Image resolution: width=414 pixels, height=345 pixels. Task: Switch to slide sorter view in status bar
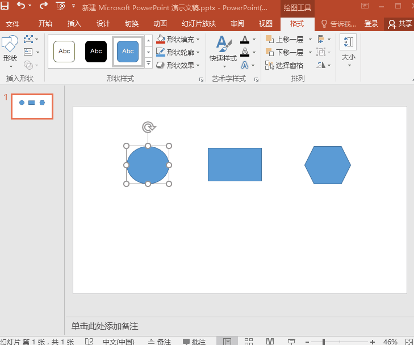[249, 341]
